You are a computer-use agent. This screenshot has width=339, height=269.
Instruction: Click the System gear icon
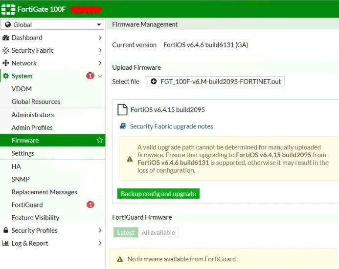click(6, 76)
